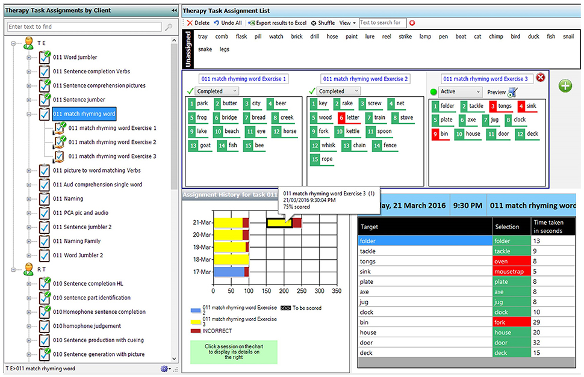Select 011 Aud comprehension single word item
This screenshot has height=377, width=584.
97,185
